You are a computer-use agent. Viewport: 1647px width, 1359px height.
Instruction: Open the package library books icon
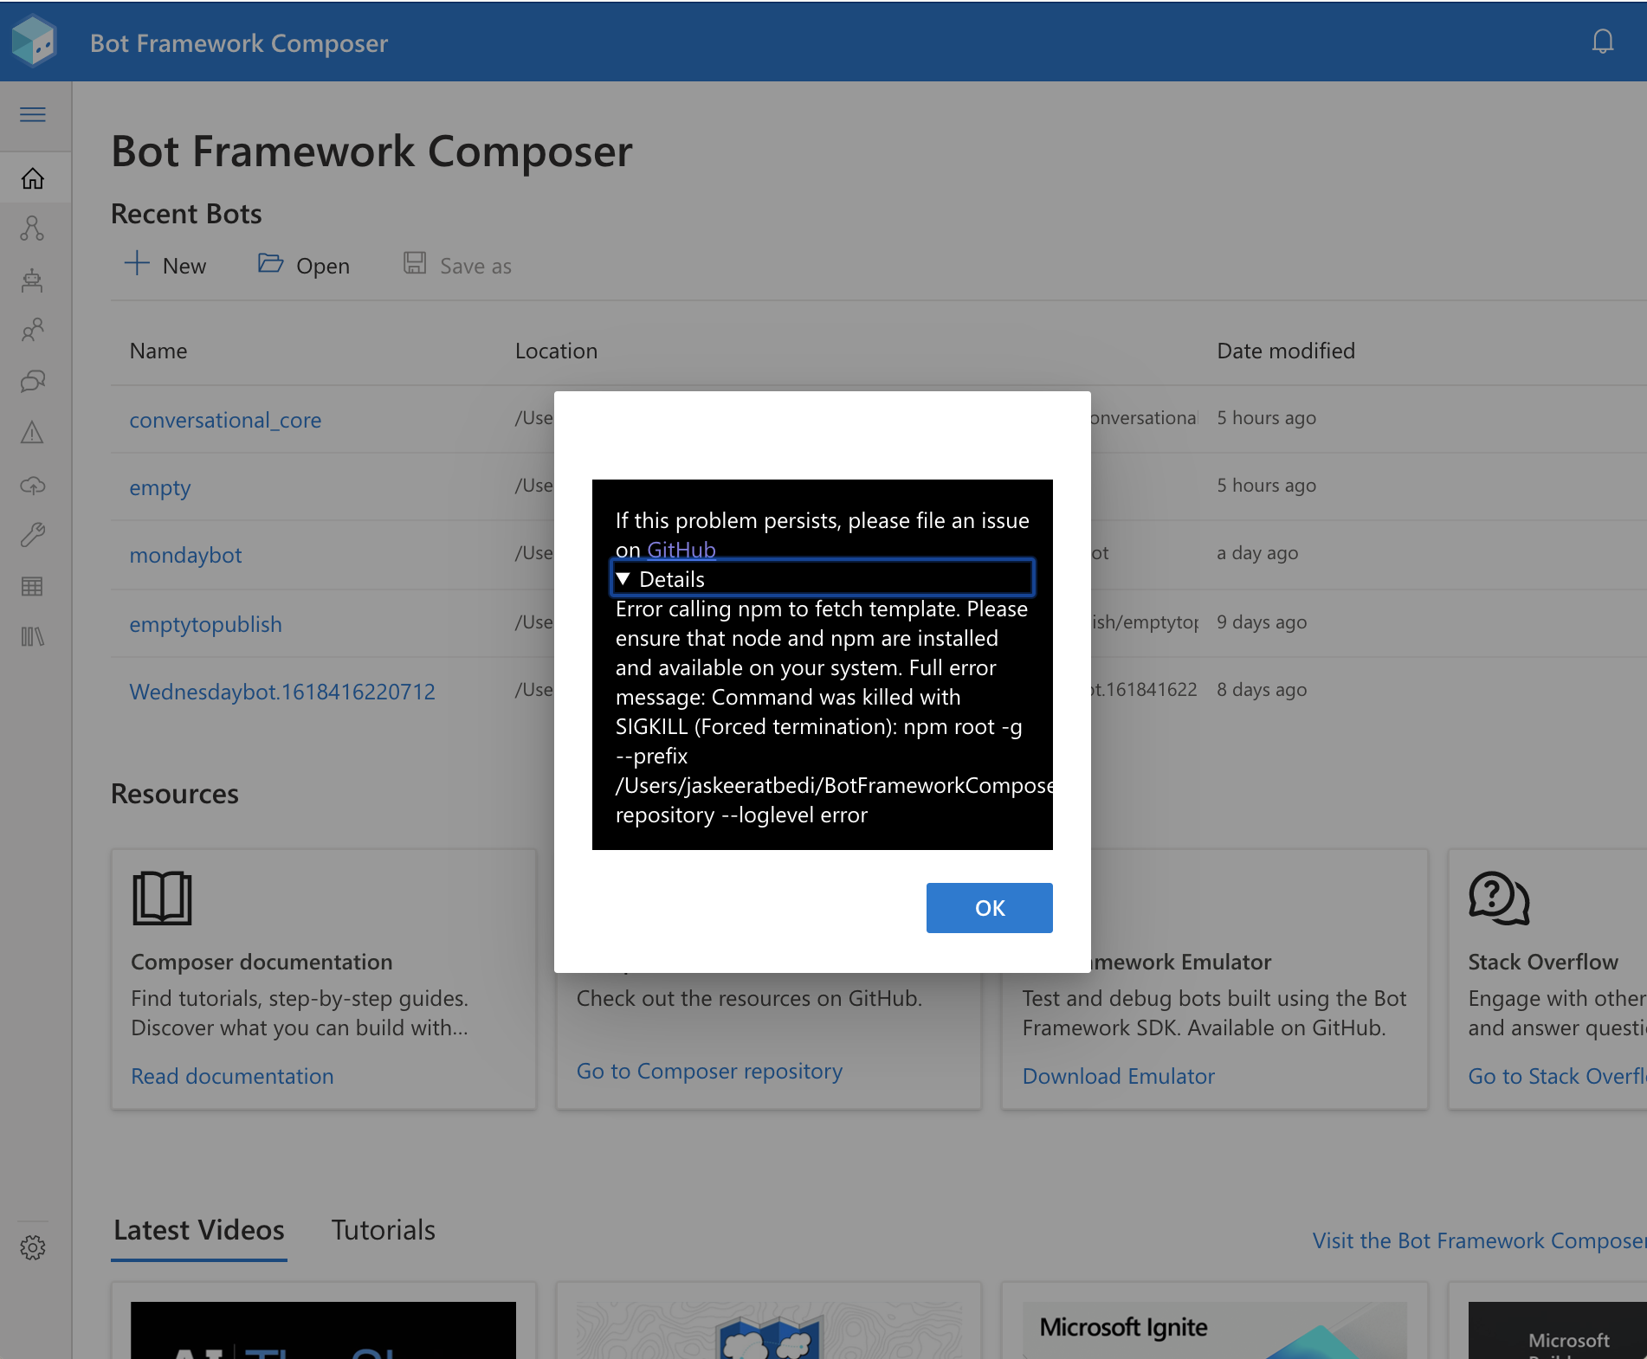tap(33, 637)
